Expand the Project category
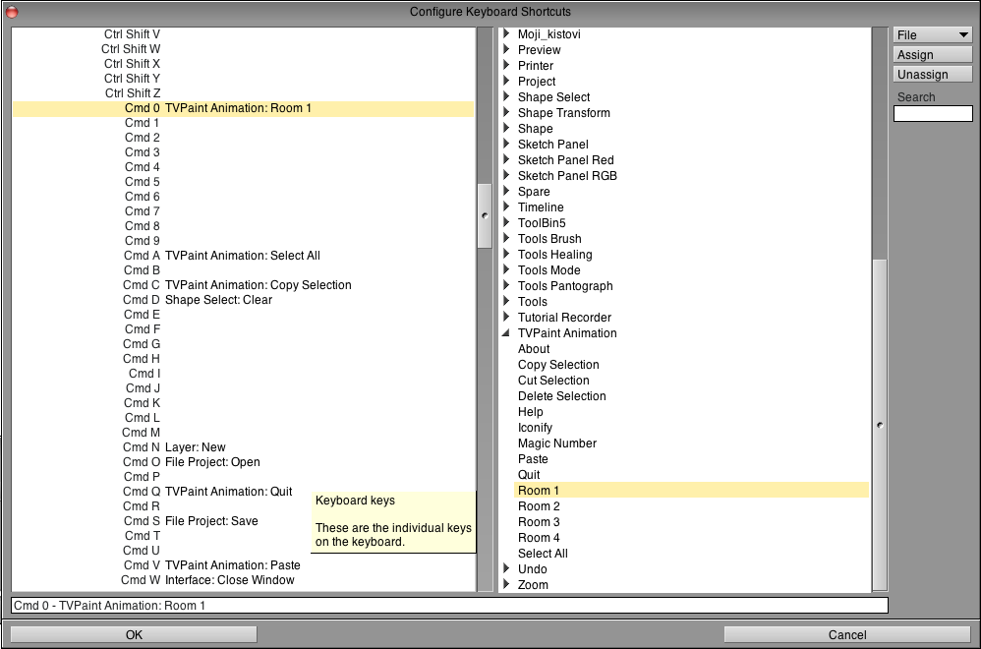Viewport: 981px width, 649px height. 507,81
